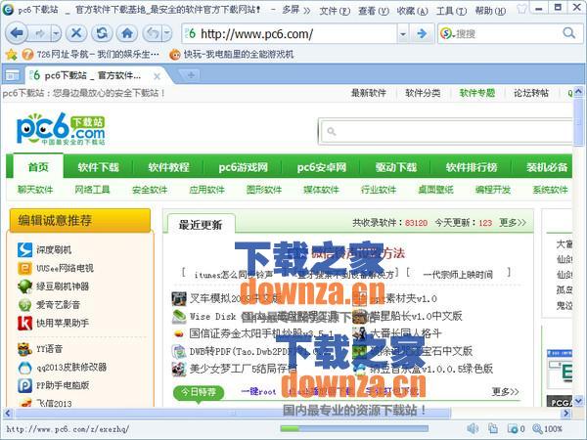Click the 绿豆刷机神器 app icon
The image size is (587, 440).
(x=24, y=286)
